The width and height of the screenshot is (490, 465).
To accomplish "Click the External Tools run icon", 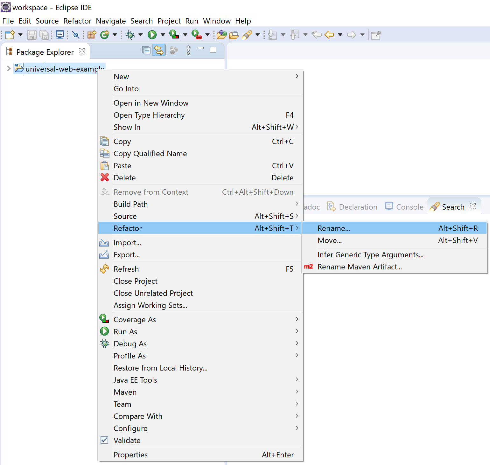I will 197,34.
